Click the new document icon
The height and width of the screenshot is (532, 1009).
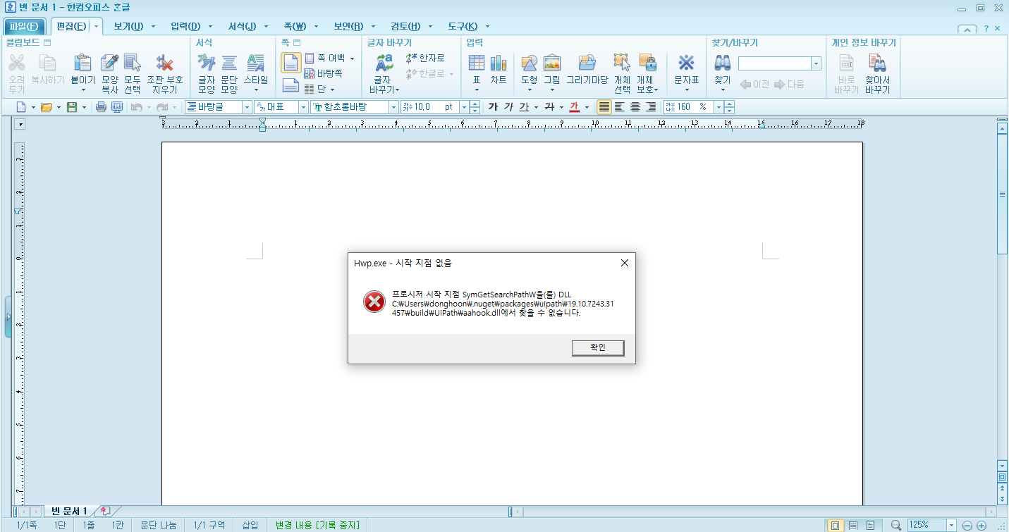pyautogui.click(x=21, y=107)
